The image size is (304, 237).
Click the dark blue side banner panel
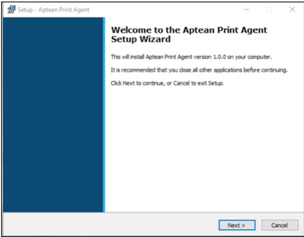[x=53, y=115]
